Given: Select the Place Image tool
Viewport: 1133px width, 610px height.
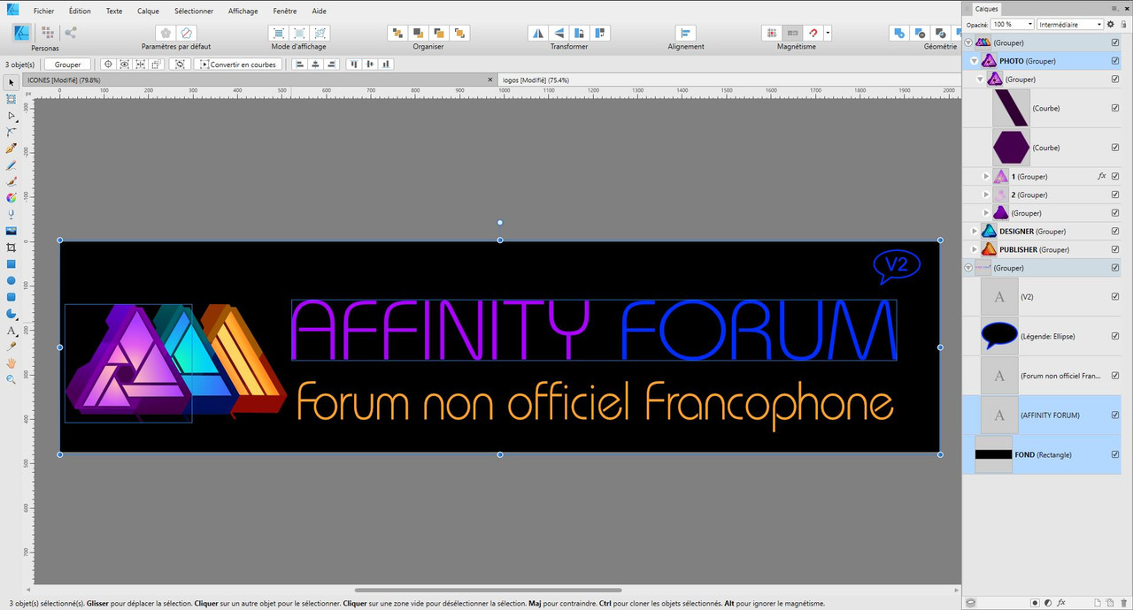Looking at the screenshot, I should pyautogui.click(x=12, y=231).
